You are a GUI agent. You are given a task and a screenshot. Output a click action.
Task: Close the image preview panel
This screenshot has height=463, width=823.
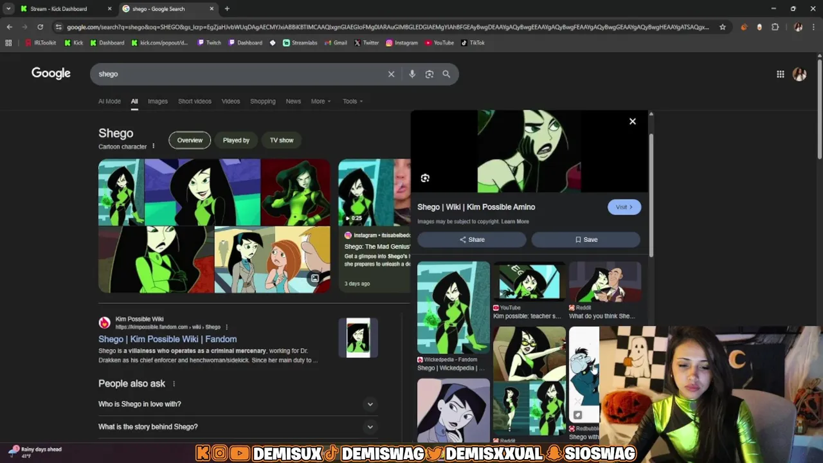[x=633, y=122]
